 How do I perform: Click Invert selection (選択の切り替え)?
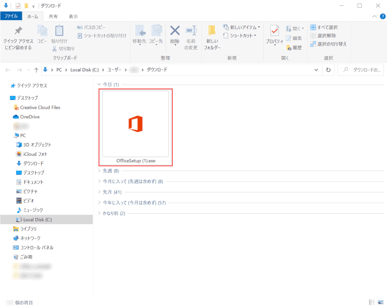coord(328,44)
